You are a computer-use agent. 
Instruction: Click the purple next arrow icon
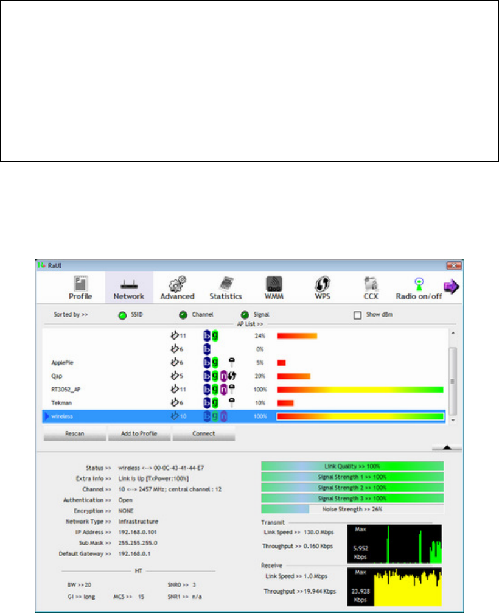[x=452, y=287]
